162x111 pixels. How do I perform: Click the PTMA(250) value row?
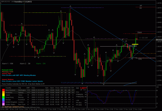coord(81,97)
